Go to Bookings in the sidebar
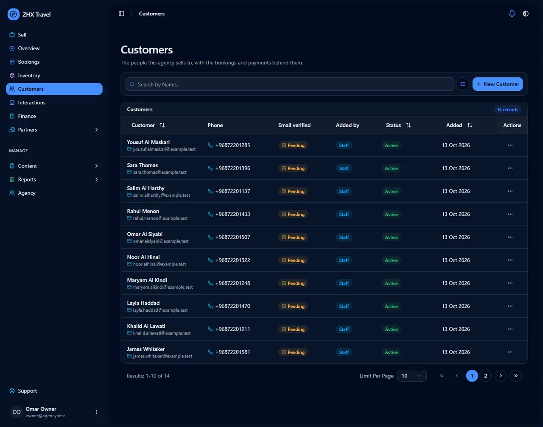543x427 pixels. 54,62
